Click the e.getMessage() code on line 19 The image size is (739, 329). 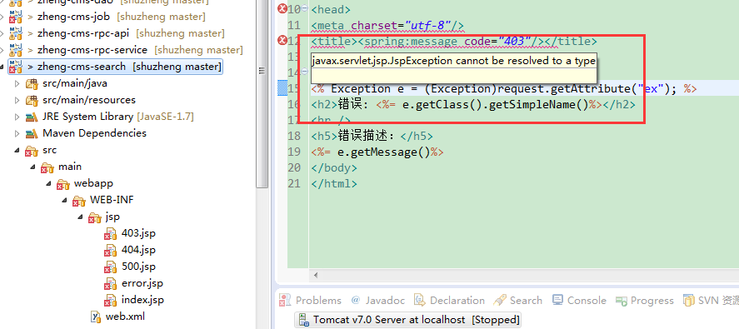383,152
